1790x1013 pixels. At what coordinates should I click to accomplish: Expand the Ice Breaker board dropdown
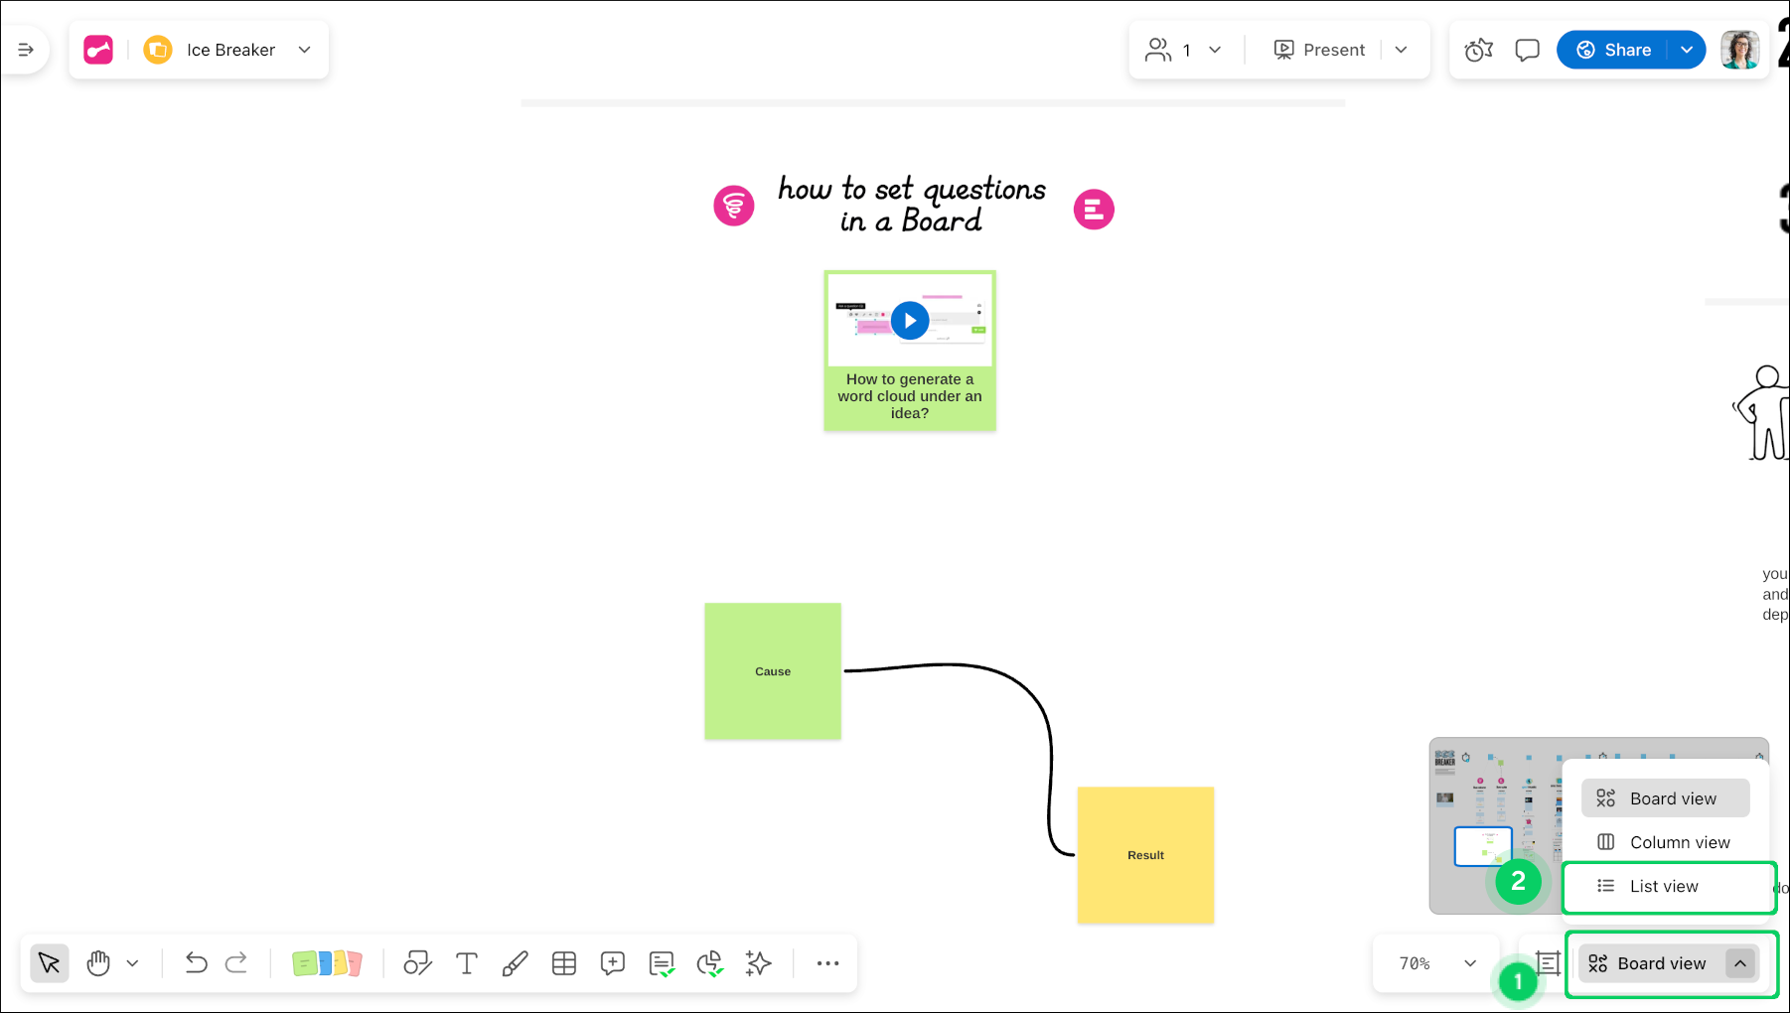click(305, 50)
